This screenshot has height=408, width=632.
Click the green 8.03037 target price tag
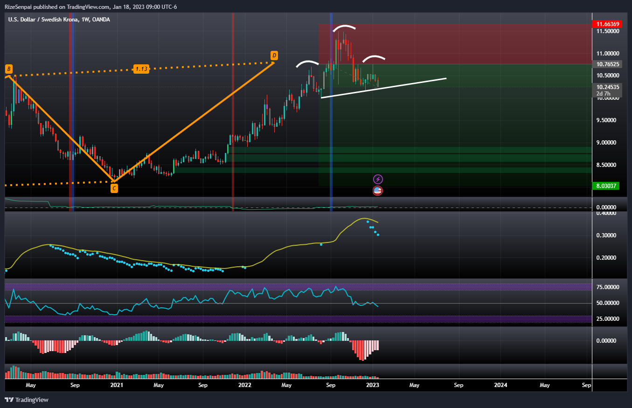click(x=605, y=186)
